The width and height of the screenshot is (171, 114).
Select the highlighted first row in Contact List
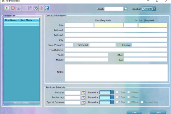click(x=21, y=24)
